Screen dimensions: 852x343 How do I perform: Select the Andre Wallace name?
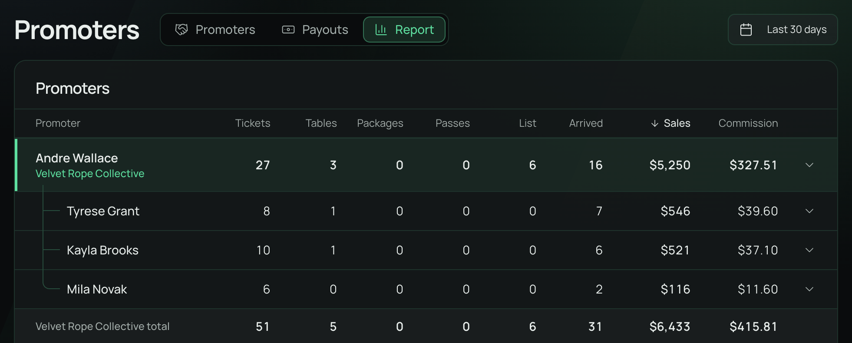click(x=77, y=158)
